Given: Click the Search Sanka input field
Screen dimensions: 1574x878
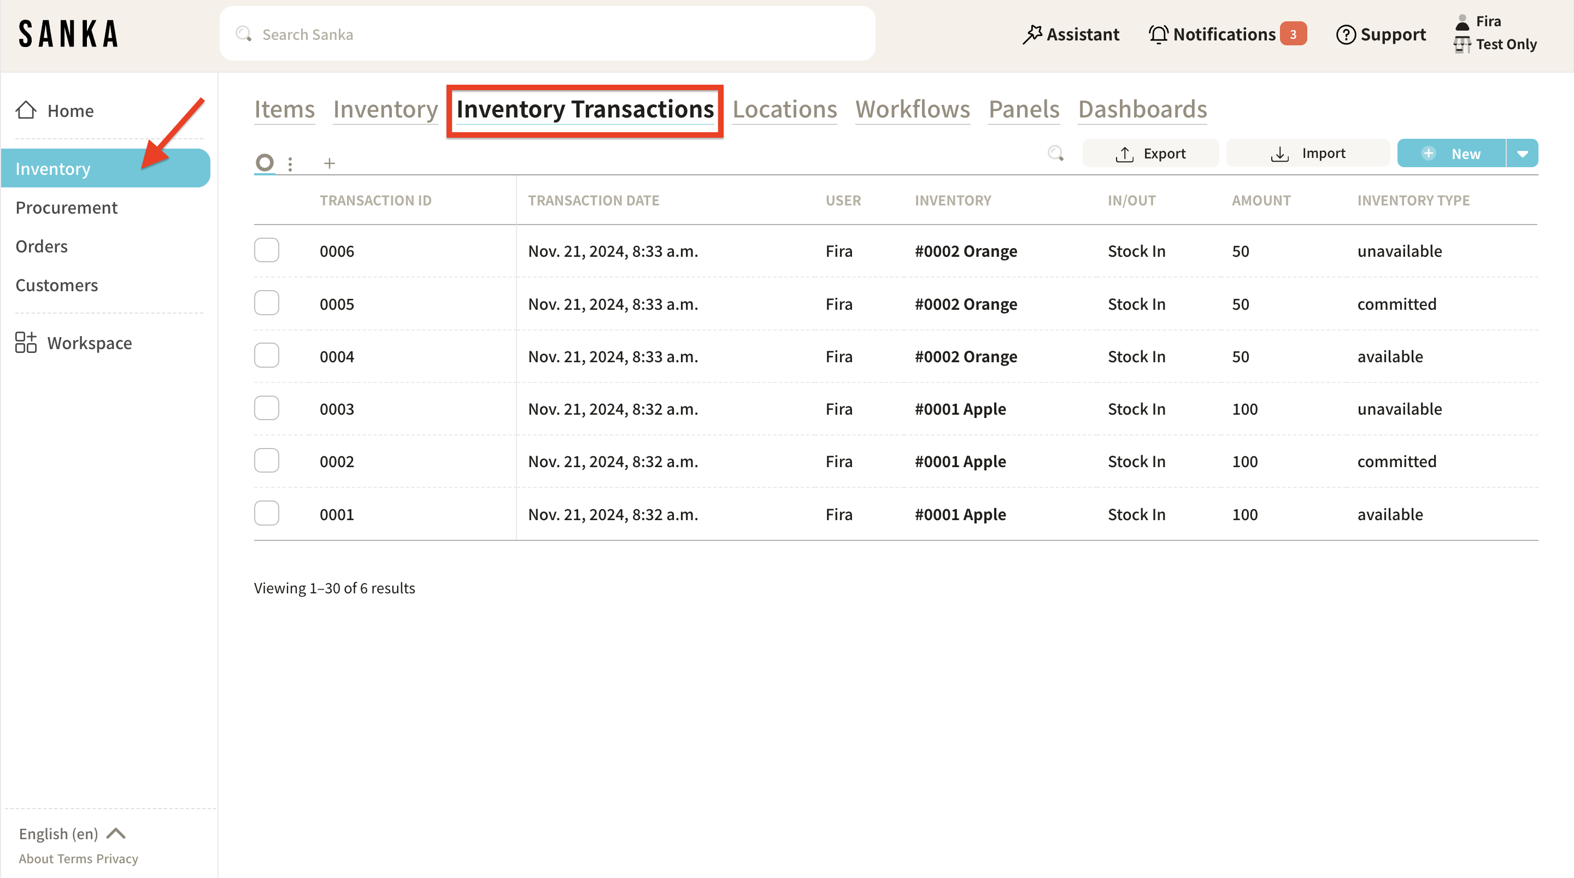Looking at the screenshot, I should pyautogui.click(x=547, y=34).
